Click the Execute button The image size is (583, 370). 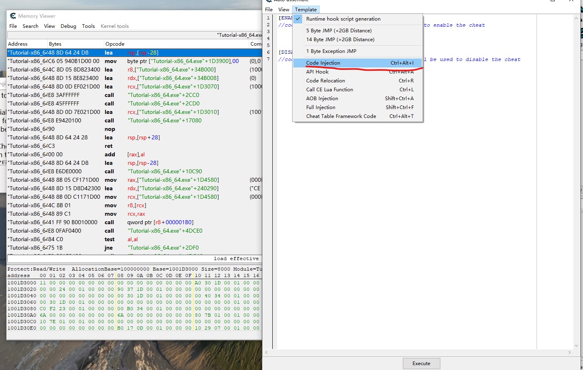[x=421, y=364]
